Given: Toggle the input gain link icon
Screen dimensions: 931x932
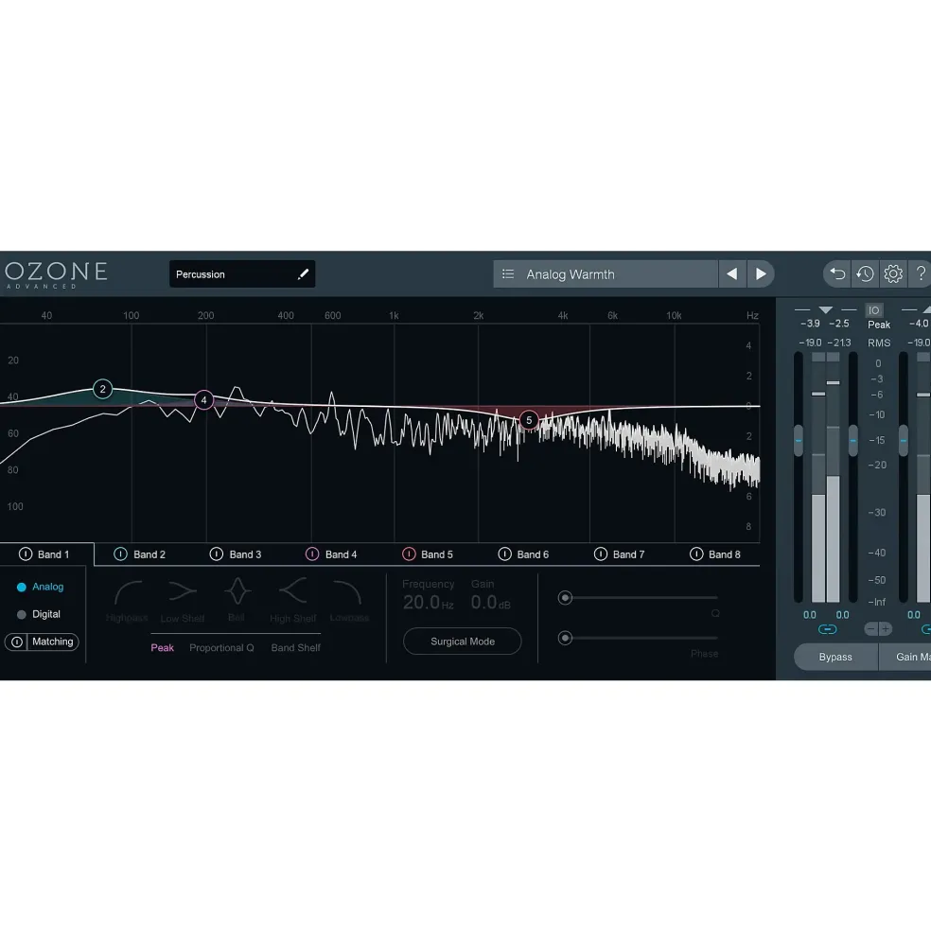Looking at the screenshot, I should coord(827,629).
